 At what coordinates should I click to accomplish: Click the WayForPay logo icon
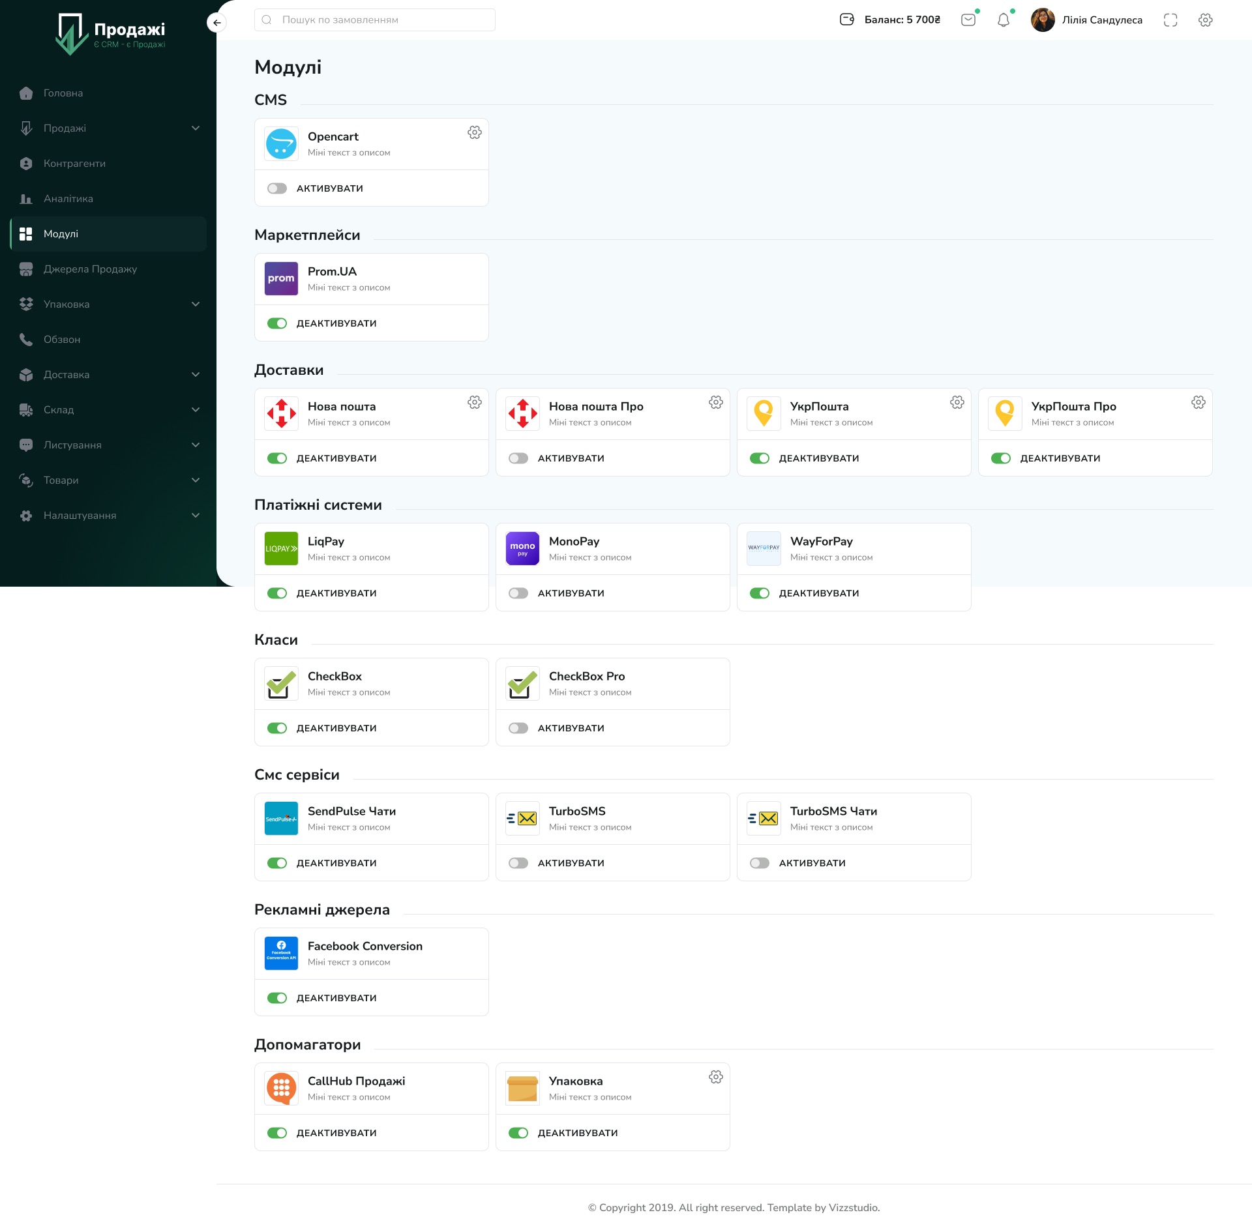764,548
